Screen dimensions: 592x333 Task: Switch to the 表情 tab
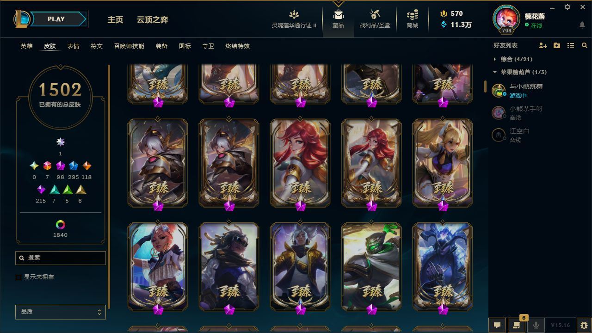pyautogui.click(x=73, y=46)
